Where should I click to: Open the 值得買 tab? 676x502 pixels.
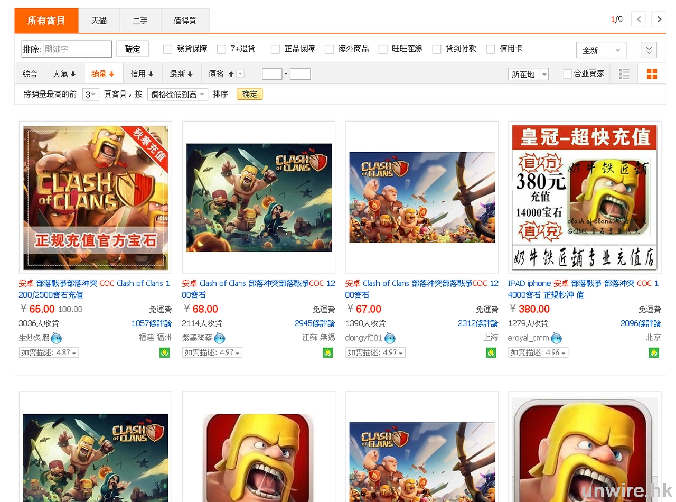click(185, 21)
